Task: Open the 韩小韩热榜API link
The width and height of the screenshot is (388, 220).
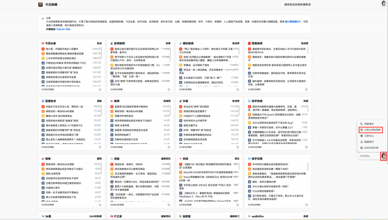Action: click(x=293, y=22)
